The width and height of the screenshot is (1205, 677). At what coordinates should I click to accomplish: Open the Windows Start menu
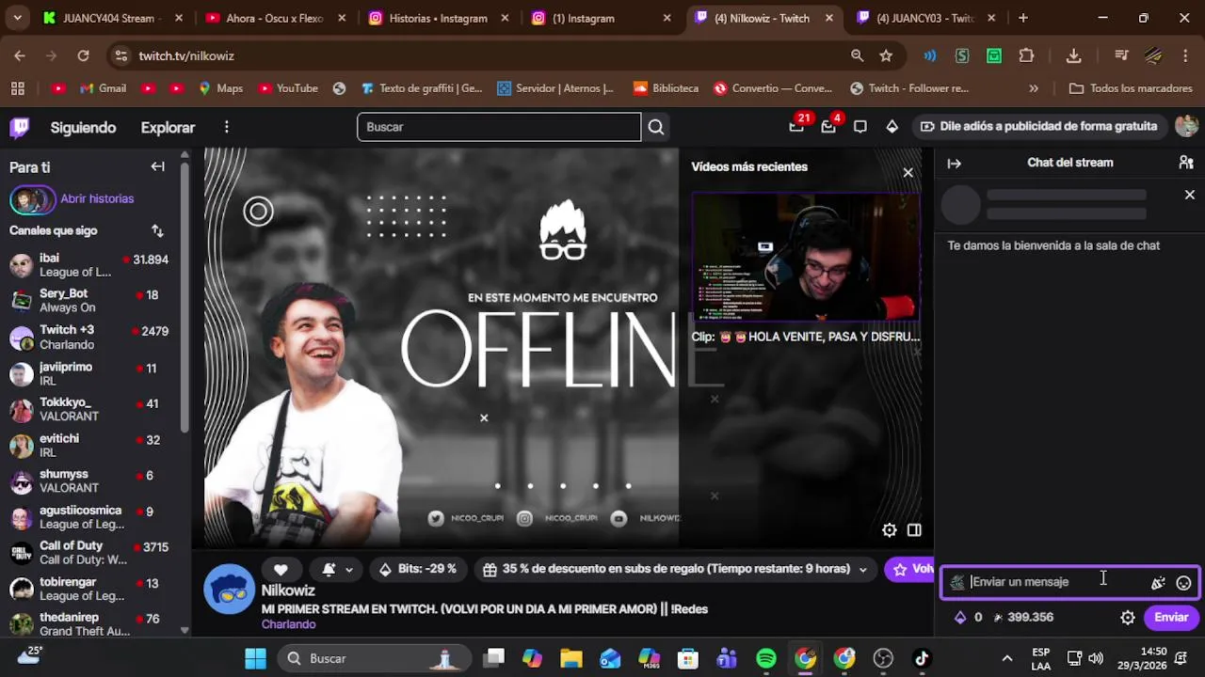point(255,658)
